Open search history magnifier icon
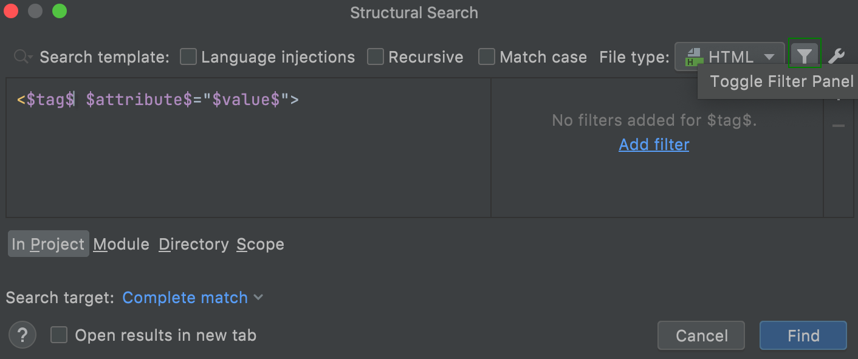 click(23, 57)
